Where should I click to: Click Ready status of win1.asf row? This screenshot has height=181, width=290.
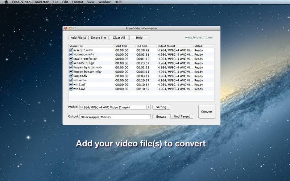pyautogui.click(x=199, y=85)
